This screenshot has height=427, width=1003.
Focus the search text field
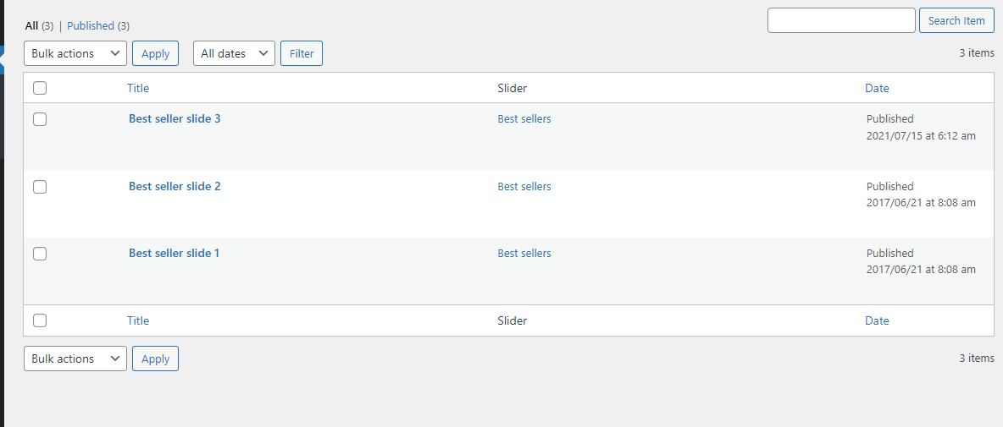[840, 20]
